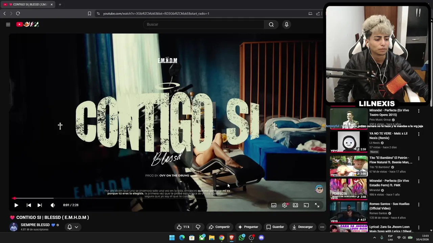Play the video with the play button
The image size is (433, 243).
click(x=16, y=205)
